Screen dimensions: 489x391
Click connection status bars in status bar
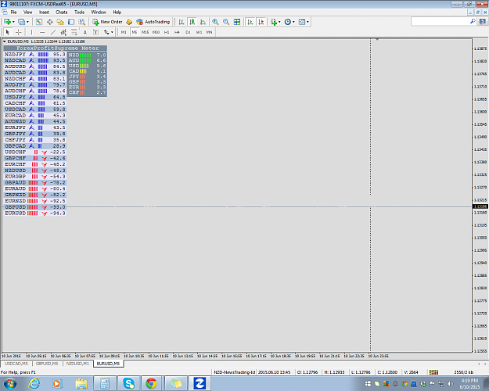coord(433,372)
